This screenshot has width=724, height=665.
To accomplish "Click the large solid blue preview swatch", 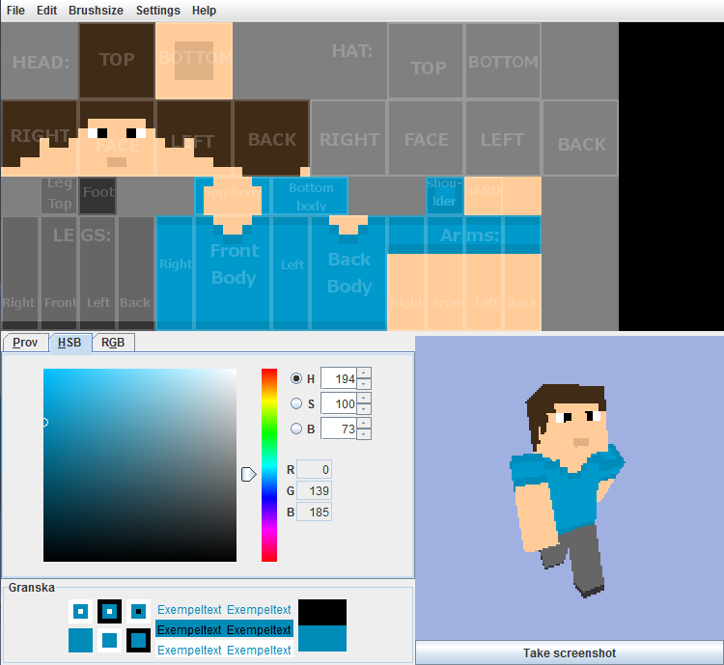I will 80,640.
